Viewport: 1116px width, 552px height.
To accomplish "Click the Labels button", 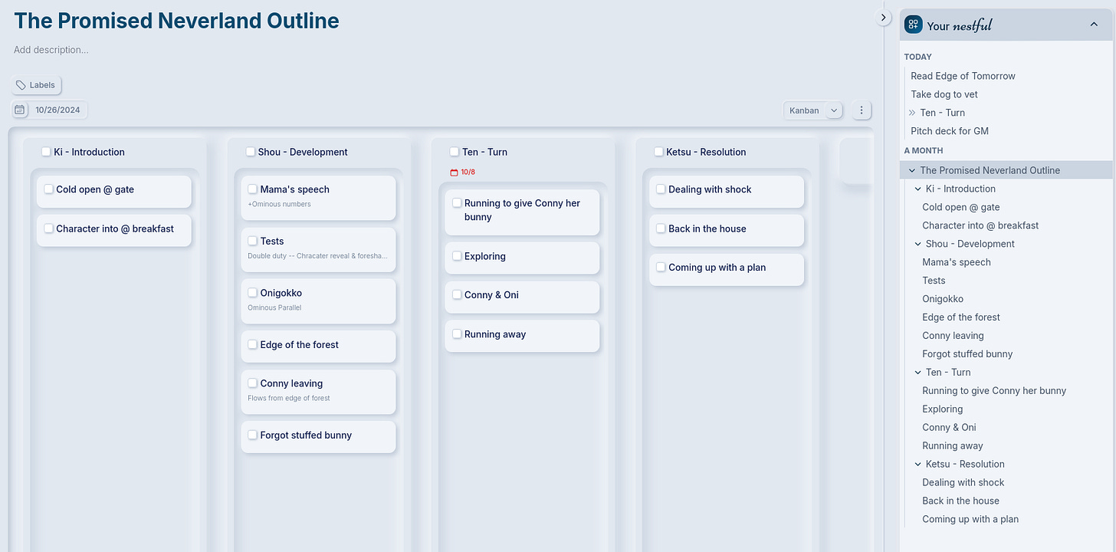I will [37, 85].
